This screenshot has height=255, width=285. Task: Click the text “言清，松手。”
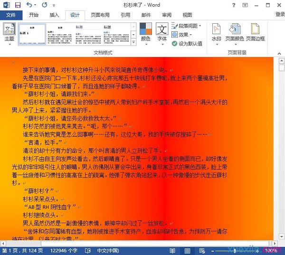coord(43,142)
